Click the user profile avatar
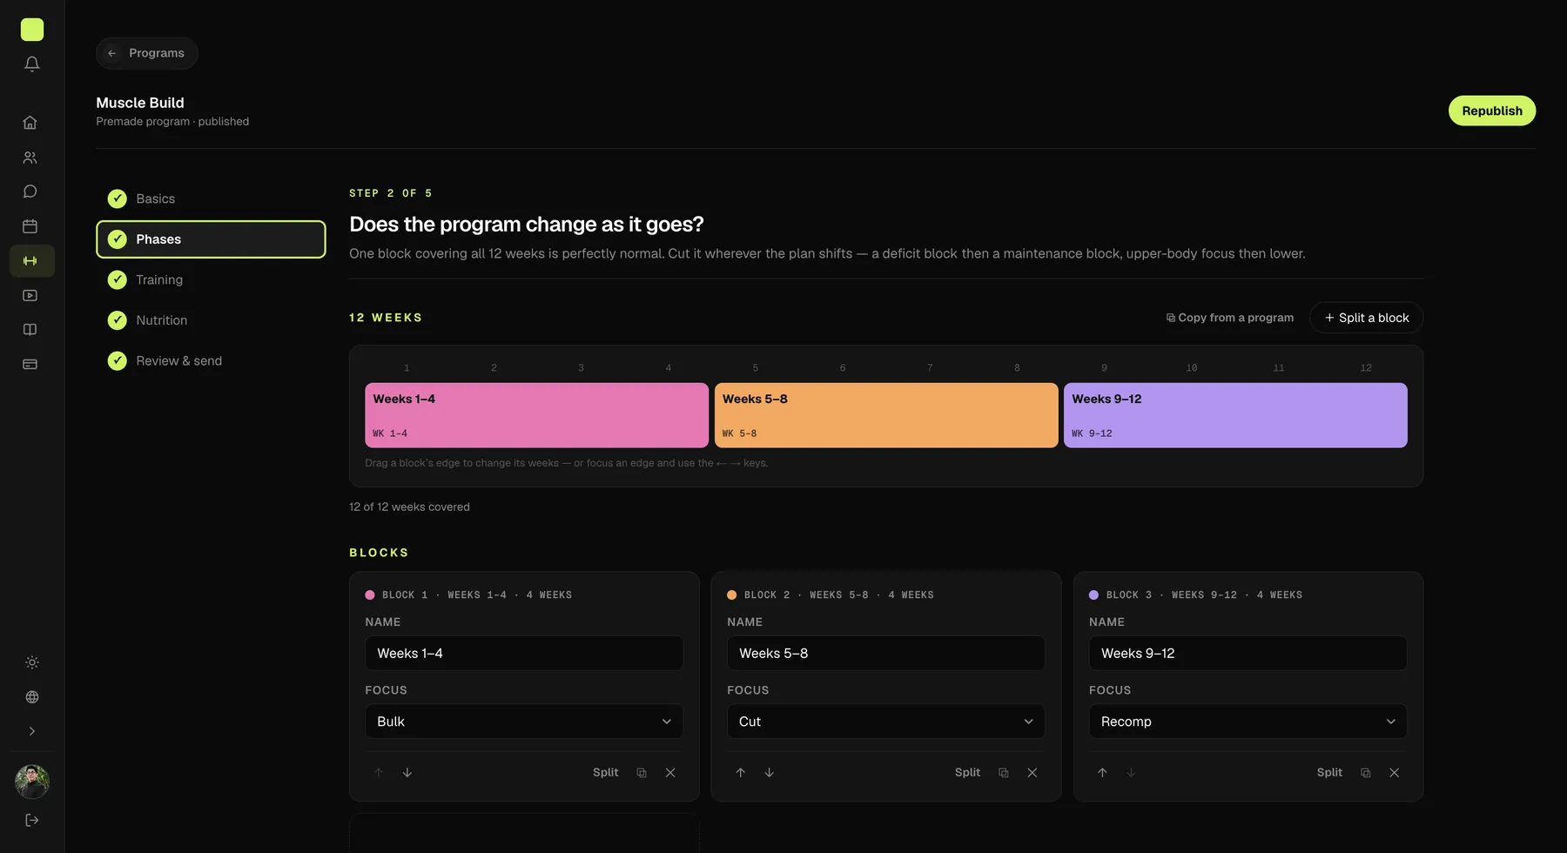The height and width of the screenshot is (853, 1567). pos(32,782)
